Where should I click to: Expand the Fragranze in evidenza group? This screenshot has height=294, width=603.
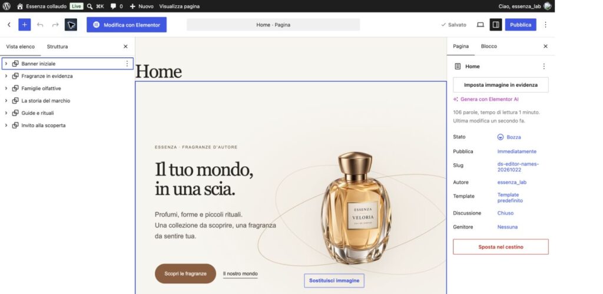point(6,76)
